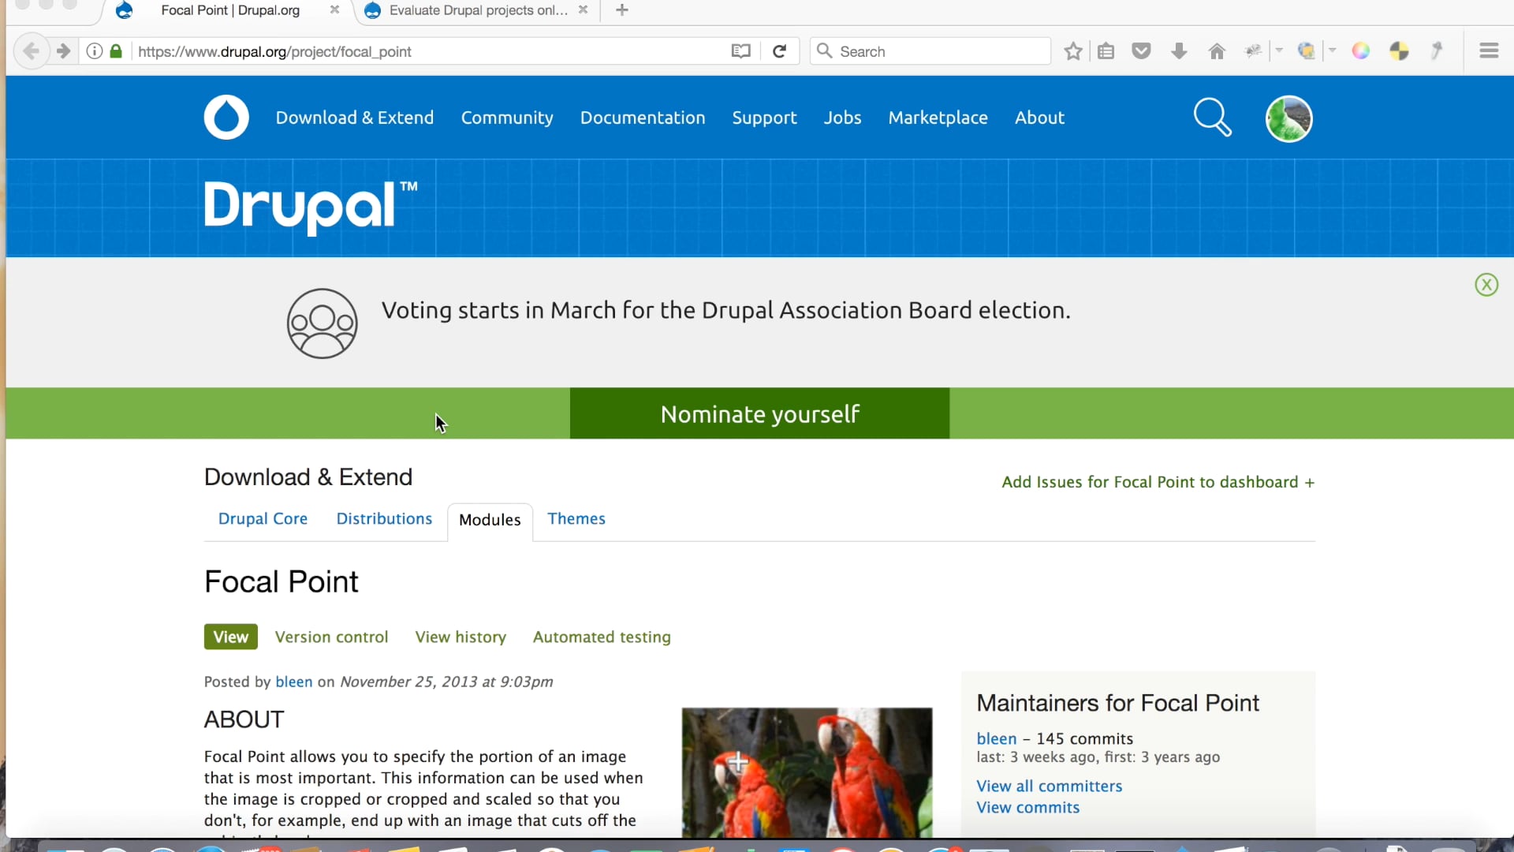The height and width of the screenshot is (852, 1514).
Task: Switch to Drupal Core tab
Action: [x=263, y=519]
